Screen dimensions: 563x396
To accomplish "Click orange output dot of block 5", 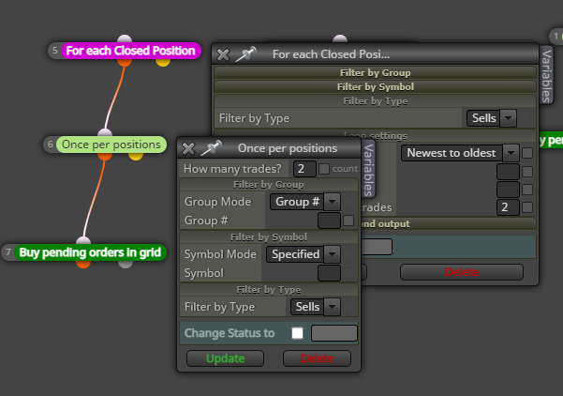I will [125, 62].
